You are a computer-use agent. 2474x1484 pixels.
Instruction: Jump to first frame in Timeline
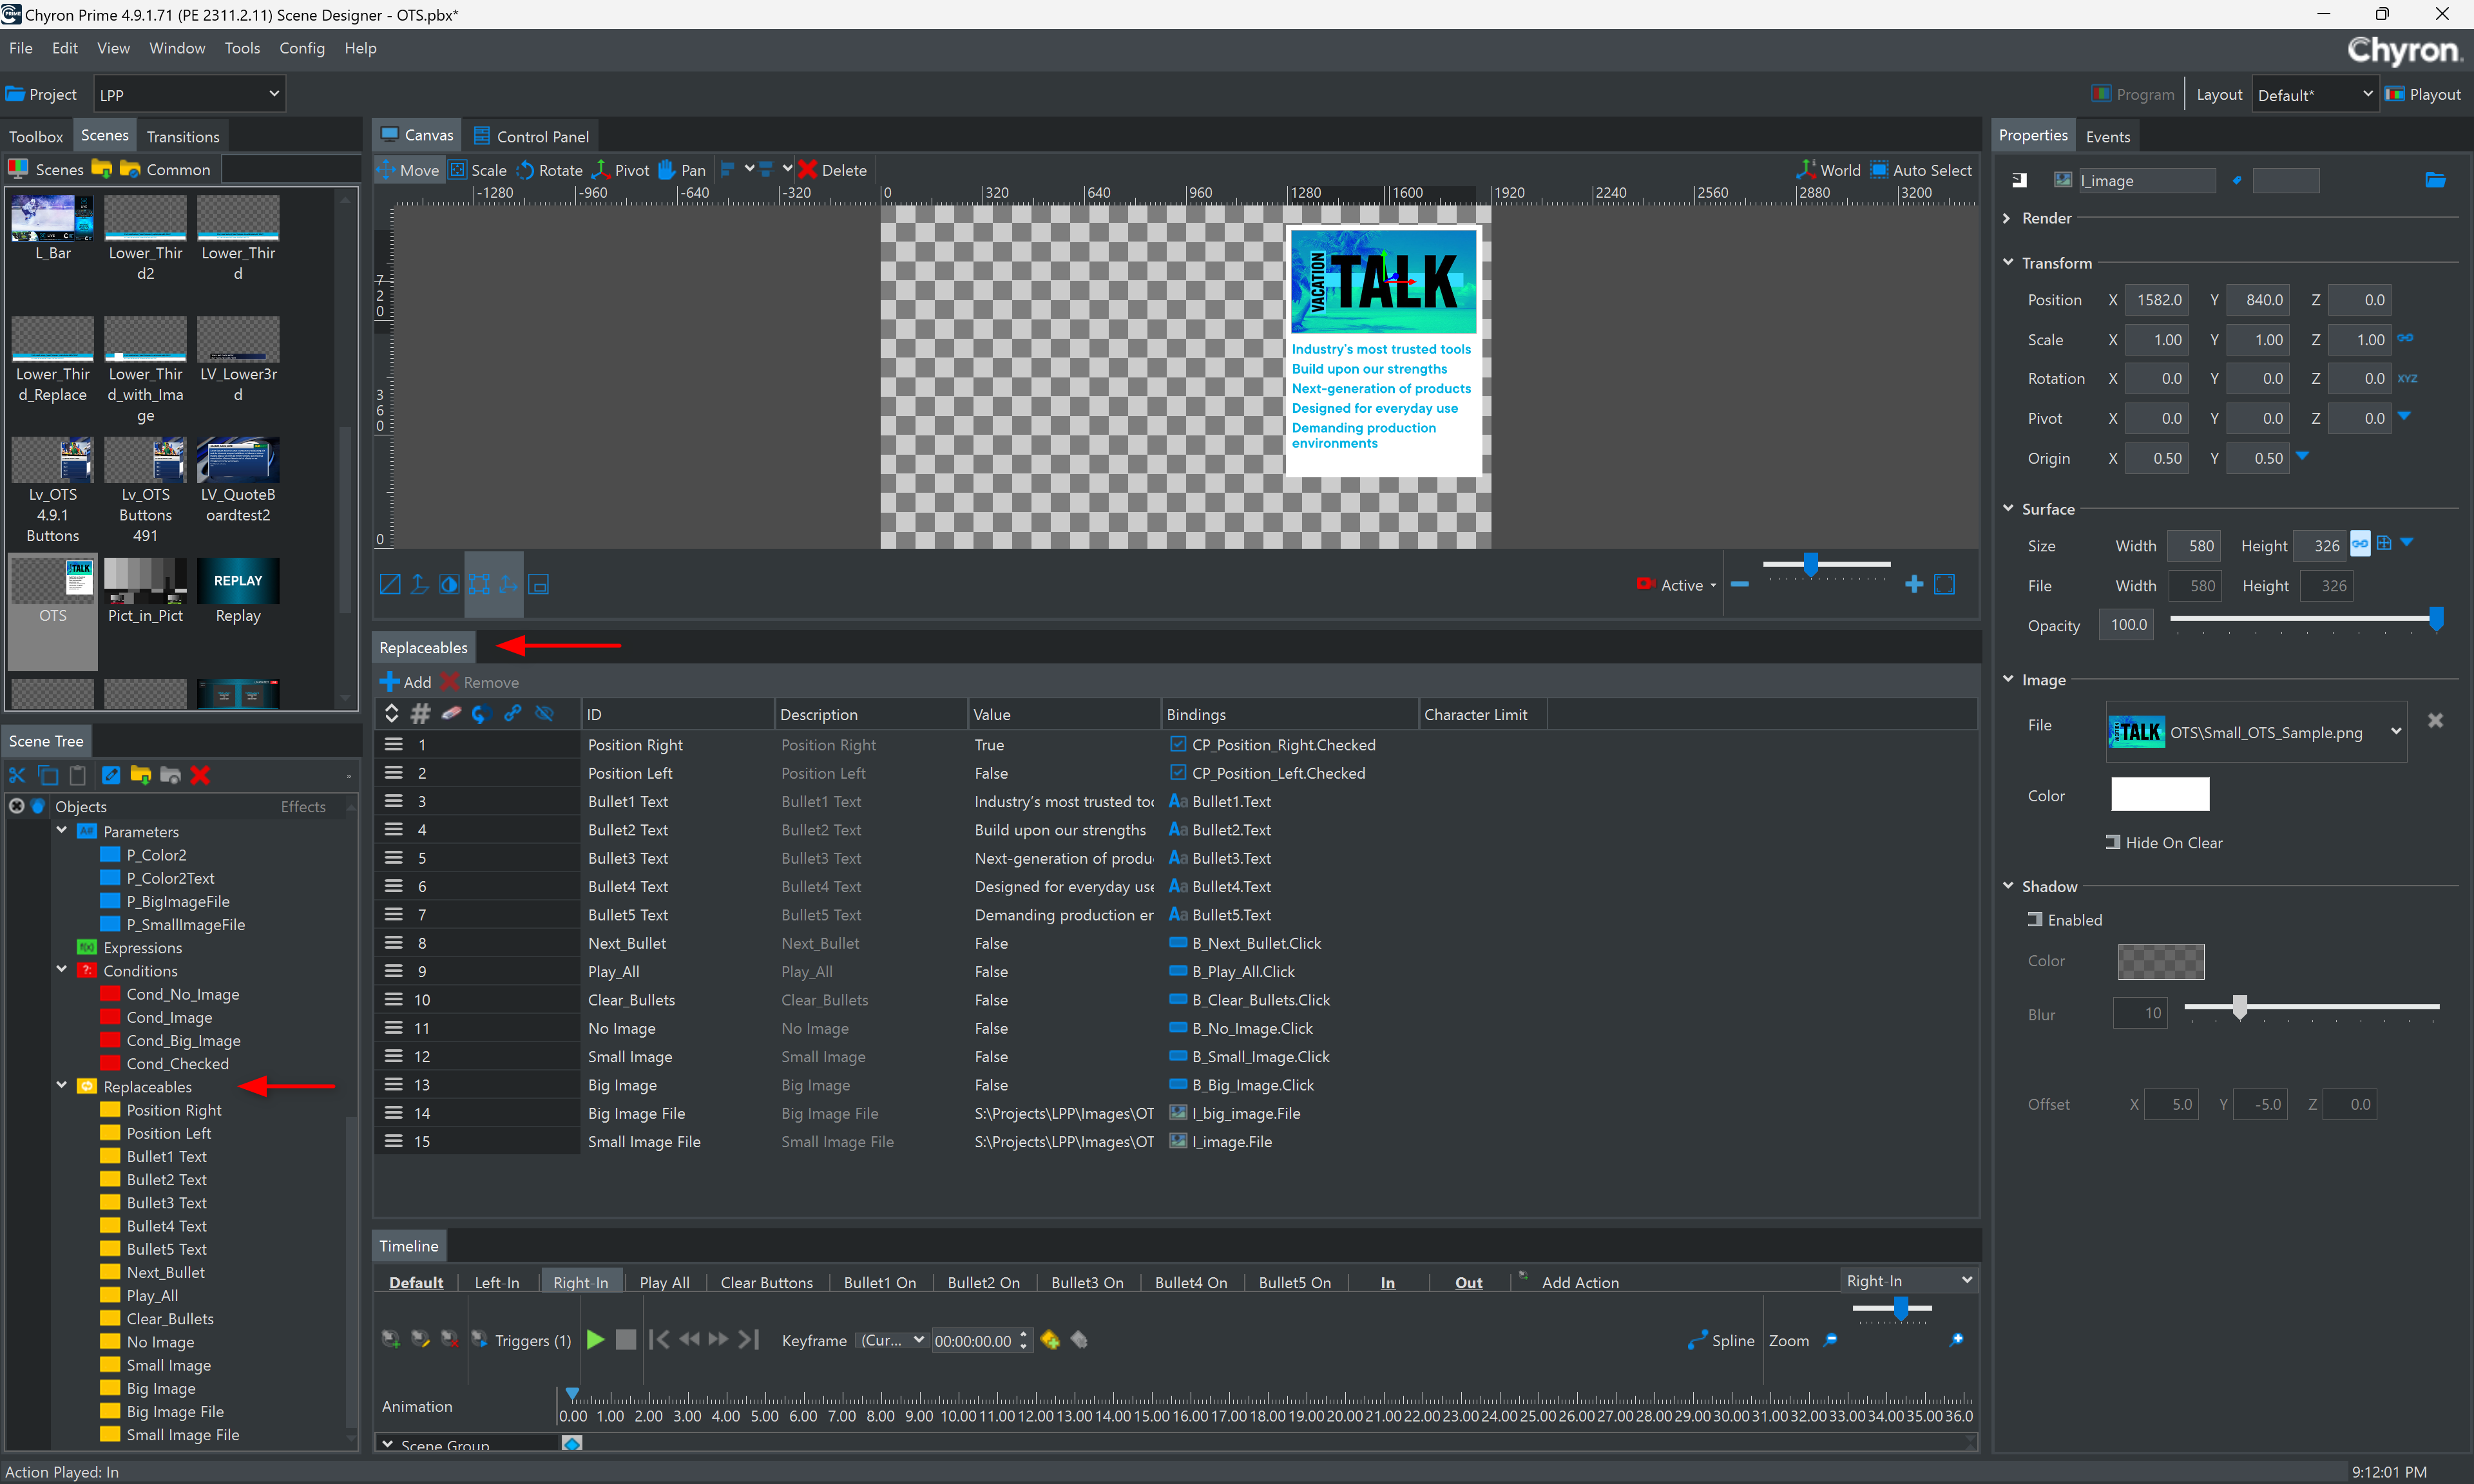click(659, 1340)
